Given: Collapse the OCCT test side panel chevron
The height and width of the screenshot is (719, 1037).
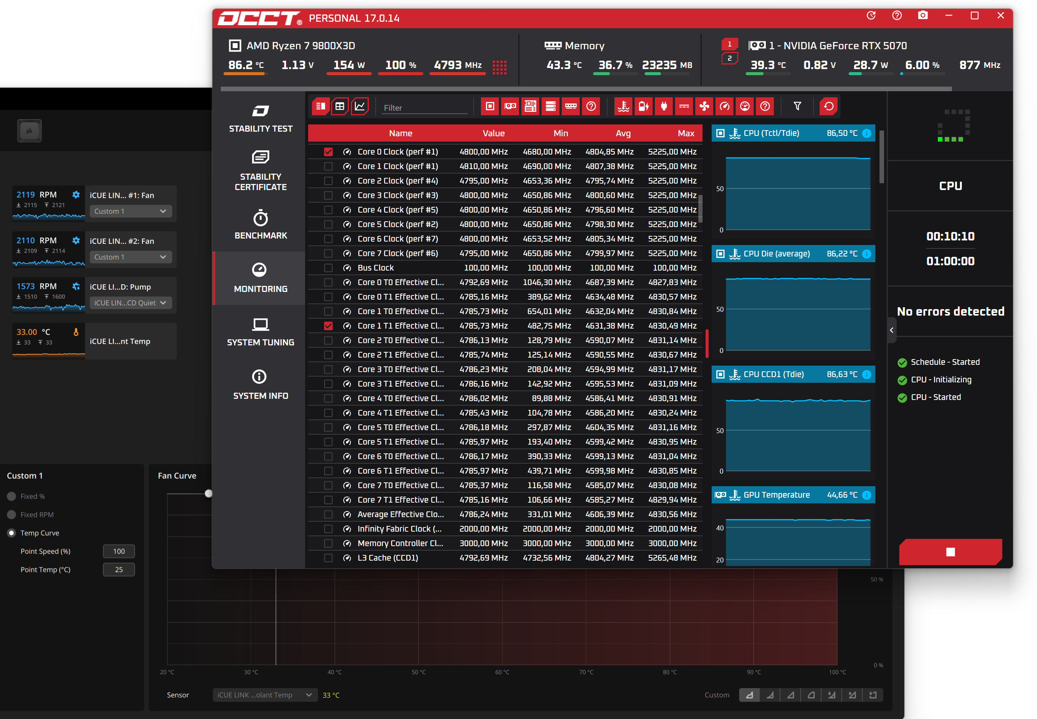Looking at the screenshot, I should coord(892,330).
